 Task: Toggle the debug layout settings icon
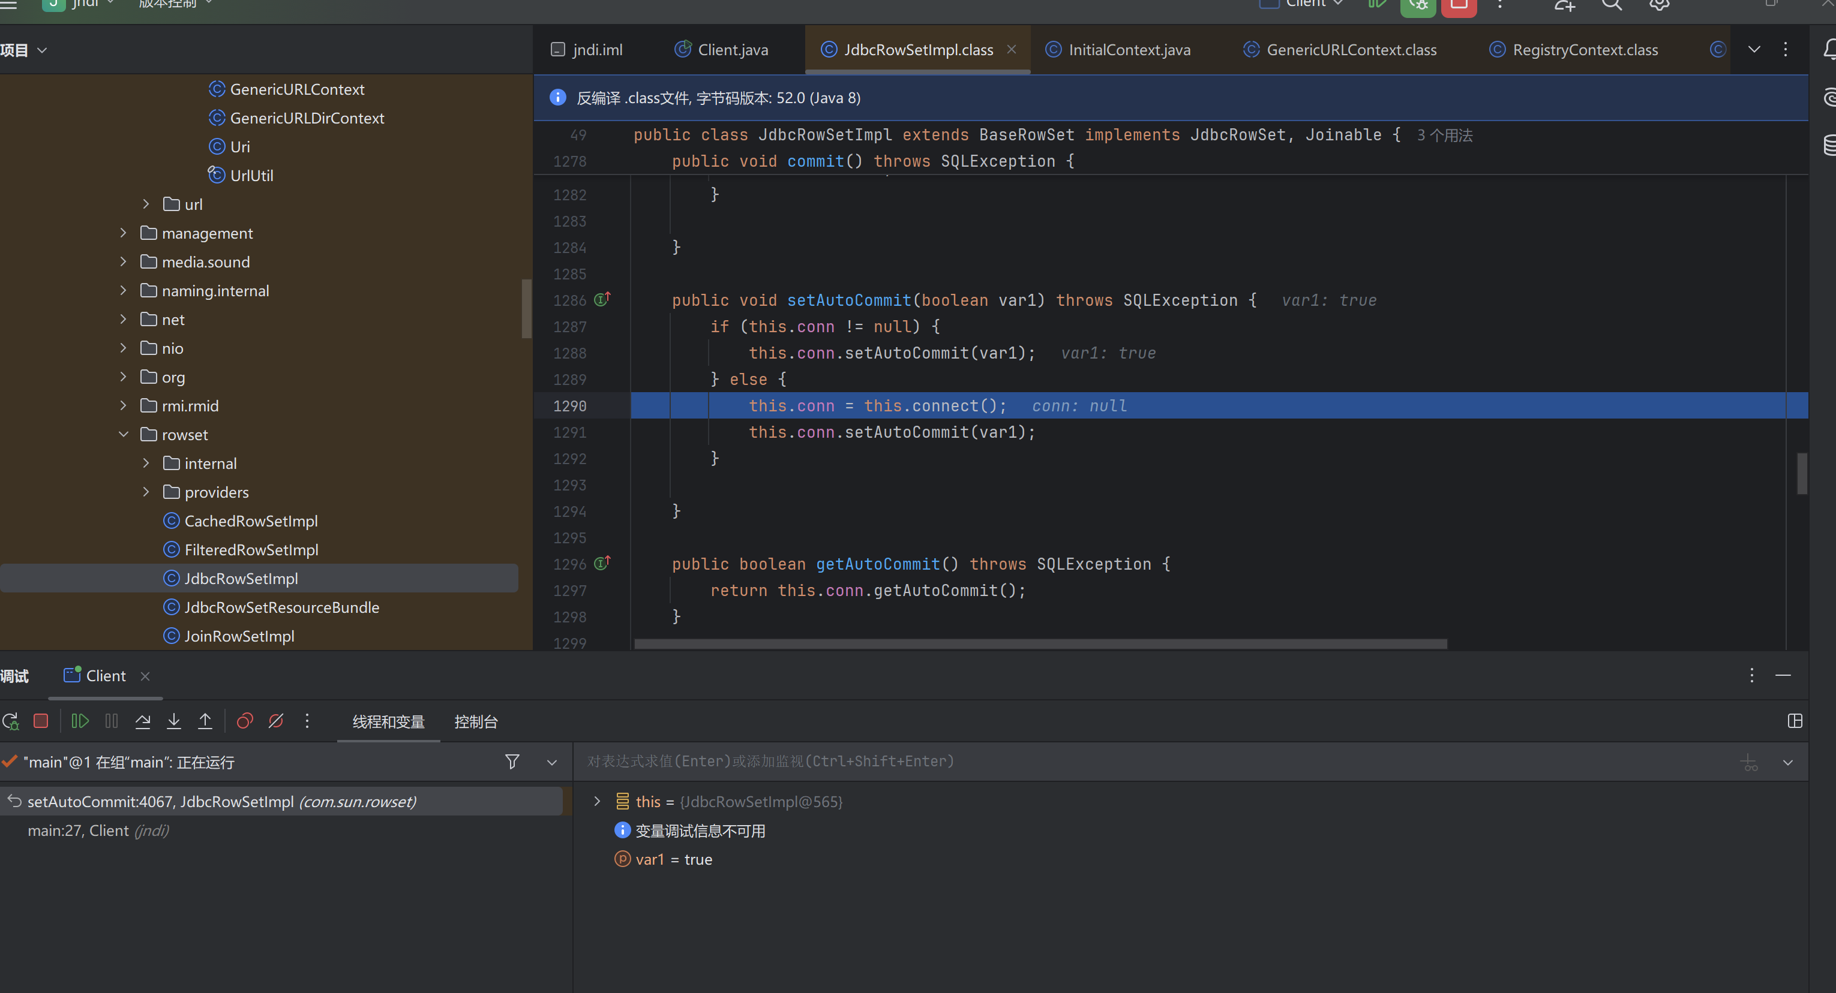(1795, 721)
